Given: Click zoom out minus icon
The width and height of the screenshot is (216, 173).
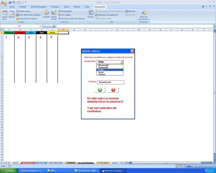Looking at the screenshot, I should (194, 166).
